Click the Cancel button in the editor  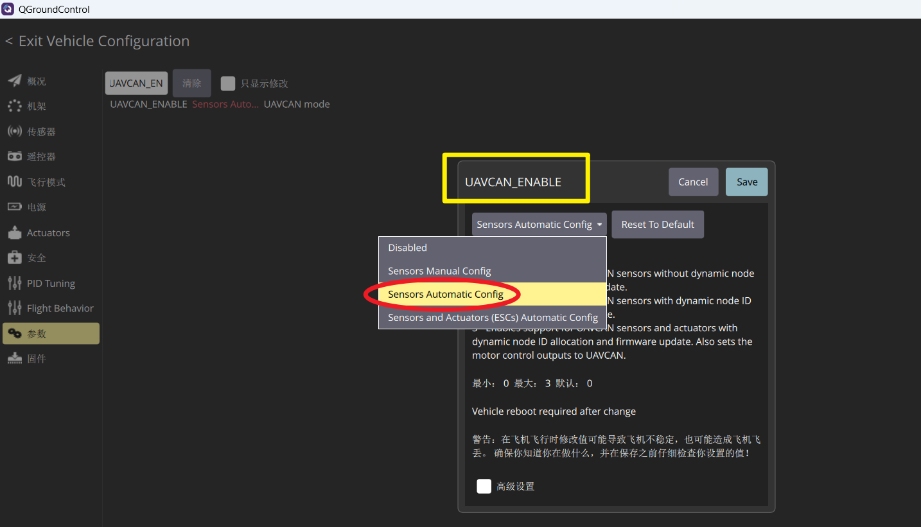[693, 182]
